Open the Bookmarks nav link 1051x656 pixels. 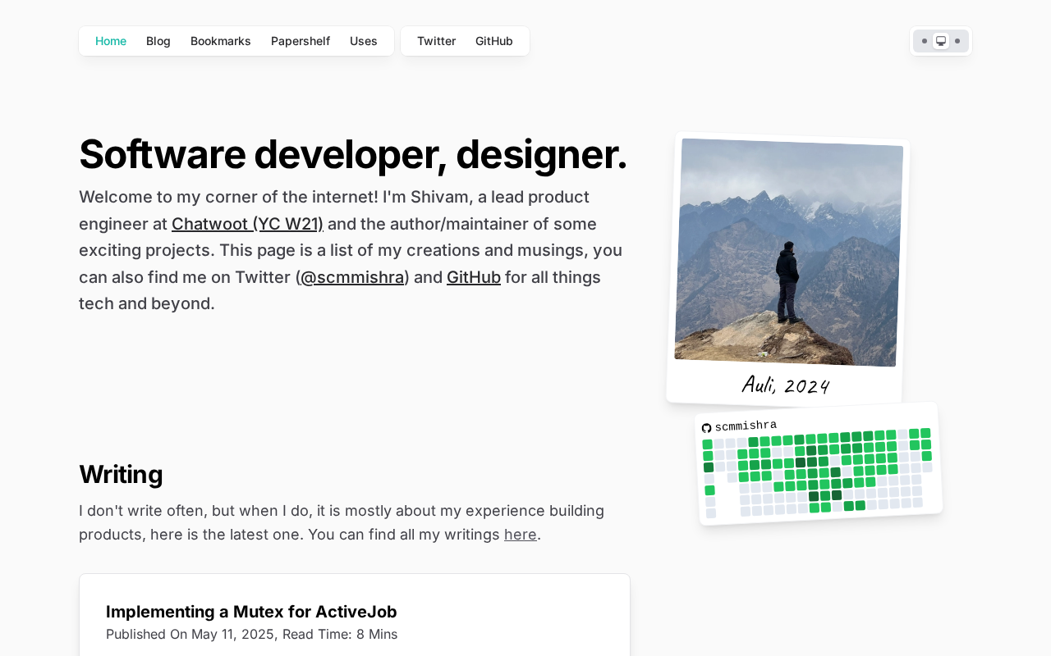coord(221,41)
